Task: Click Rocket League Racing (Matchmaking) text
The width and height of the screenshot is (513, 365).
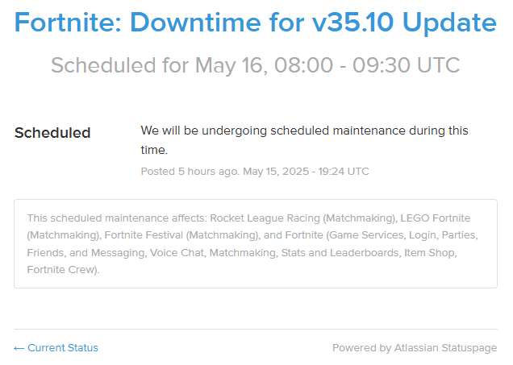Action: point(303,218)
